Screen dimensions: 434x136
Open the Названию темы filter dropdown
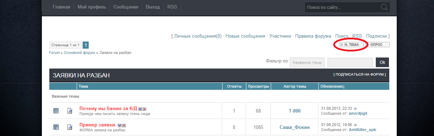tap(307, 62)
